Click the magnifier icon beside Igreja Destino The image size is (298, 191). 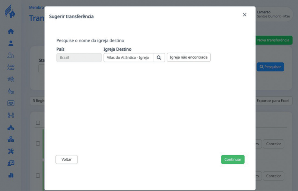[x=159, y=58]
